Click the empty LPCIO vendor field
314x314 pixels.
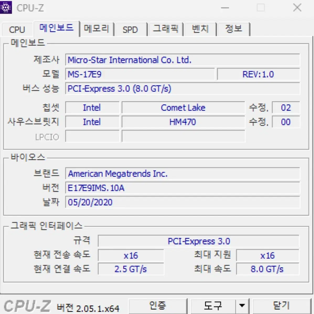tap(92, 136)
